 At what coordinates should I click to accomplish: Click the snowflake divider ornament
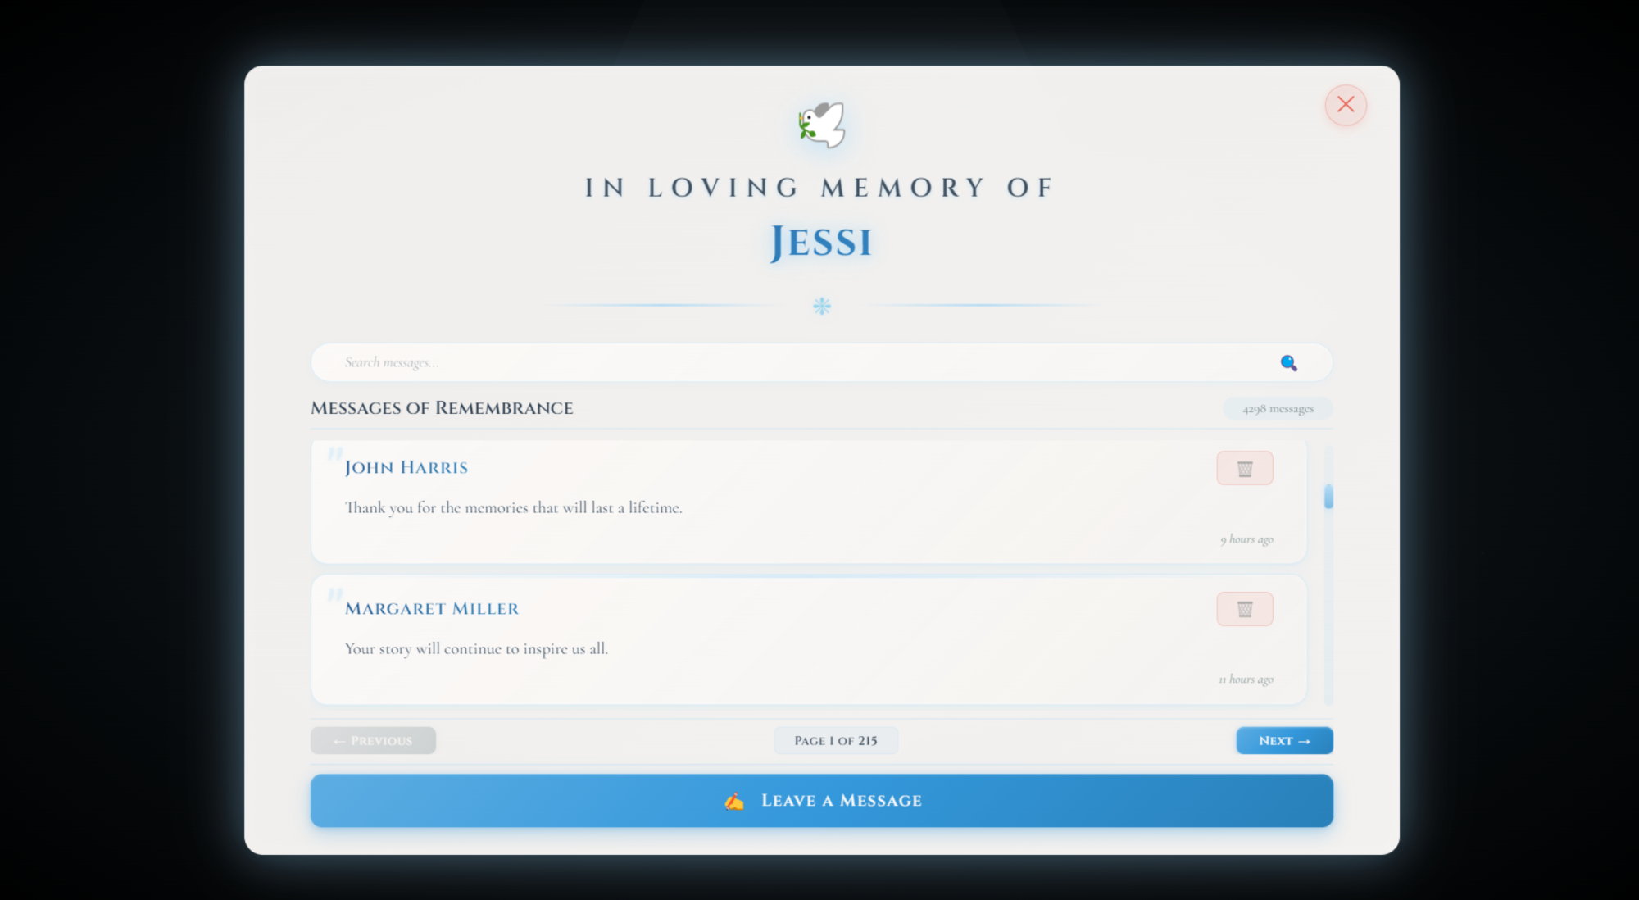820,305
